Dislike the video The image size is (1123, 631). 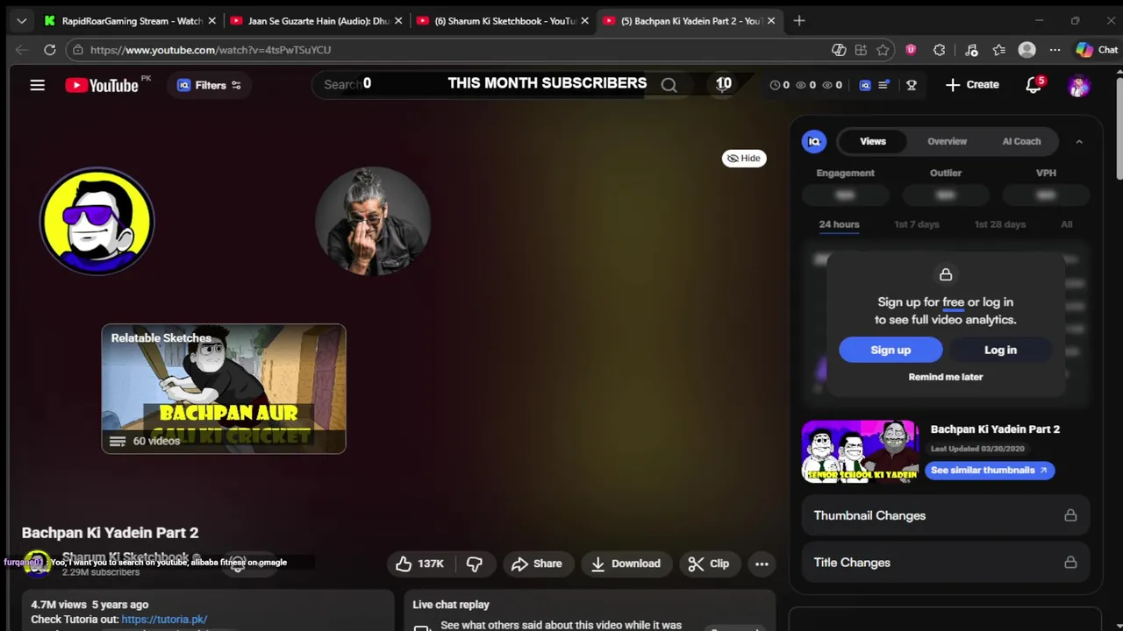pyautogui.click(x=475, y=564)
